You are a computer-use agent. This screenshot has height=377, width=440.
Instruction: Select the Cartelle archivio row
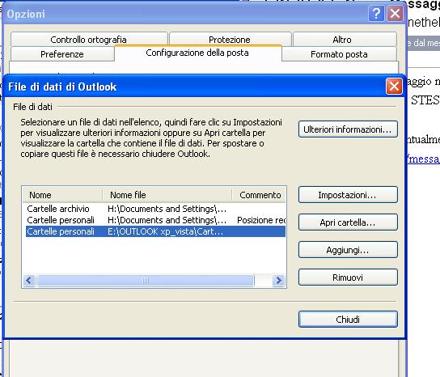click(155, 209)
